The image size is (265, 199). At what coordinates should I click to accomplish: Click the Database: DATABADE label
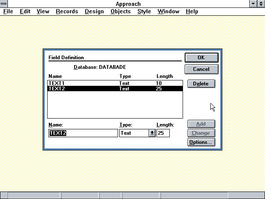tap(100, 67)
